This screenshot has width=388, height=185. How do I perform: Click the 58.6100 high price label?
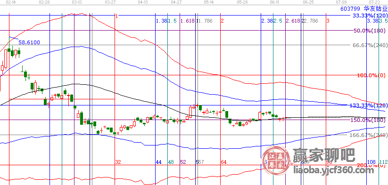click(29, 42)
